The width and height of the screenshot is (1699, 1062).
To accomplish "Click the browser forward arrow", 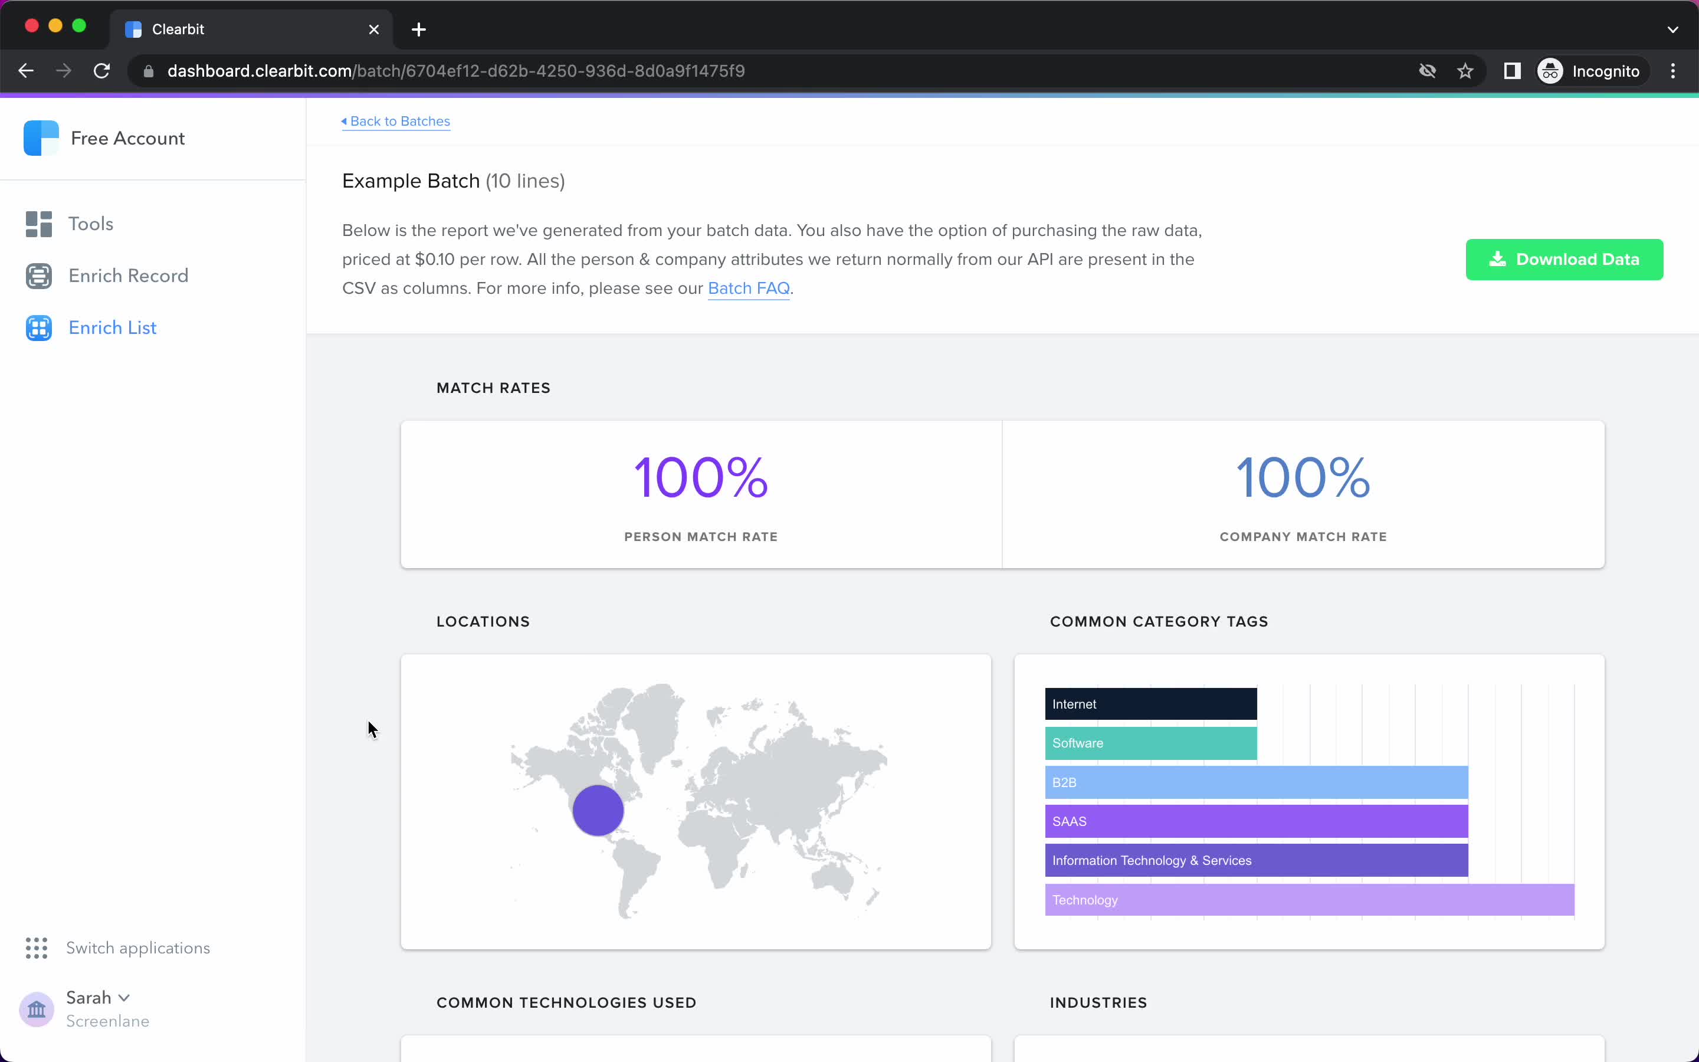I will pyautogui.click(x=64, y=71).
